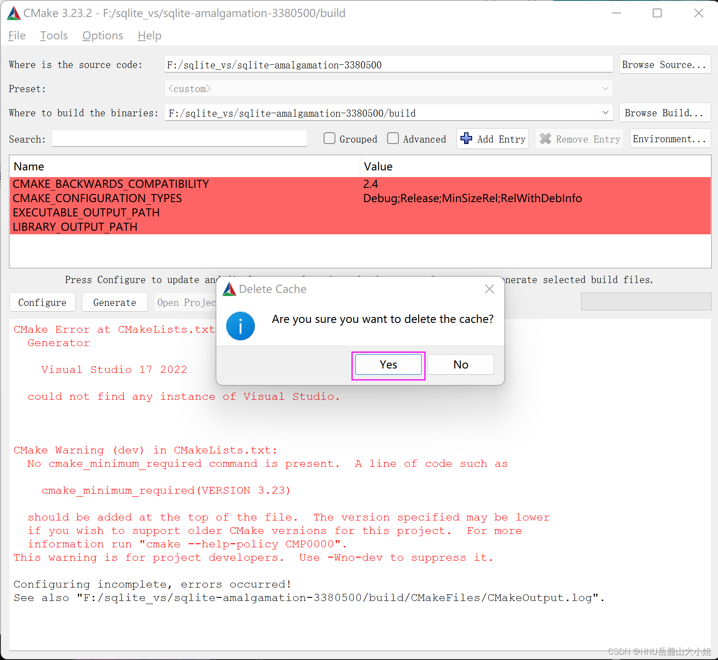Click the Open Project button
The image size is (718, 660).
point(186,302)
